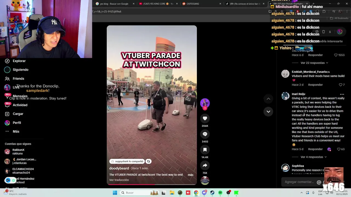
Task: Click 'Ver traducción' under the caption
Action: coord(119,180)
